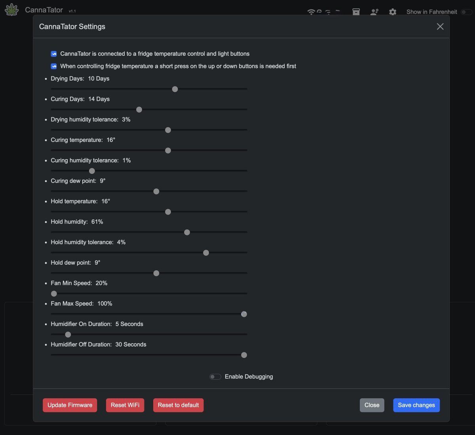Click the Fan Max Speed slider handle
Viewport: 475px width, 435px height.
244,314
